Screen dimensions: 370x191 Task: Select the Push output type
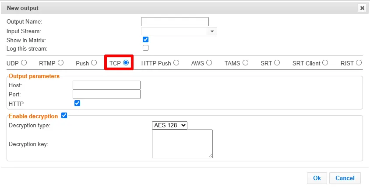[94, 63]
